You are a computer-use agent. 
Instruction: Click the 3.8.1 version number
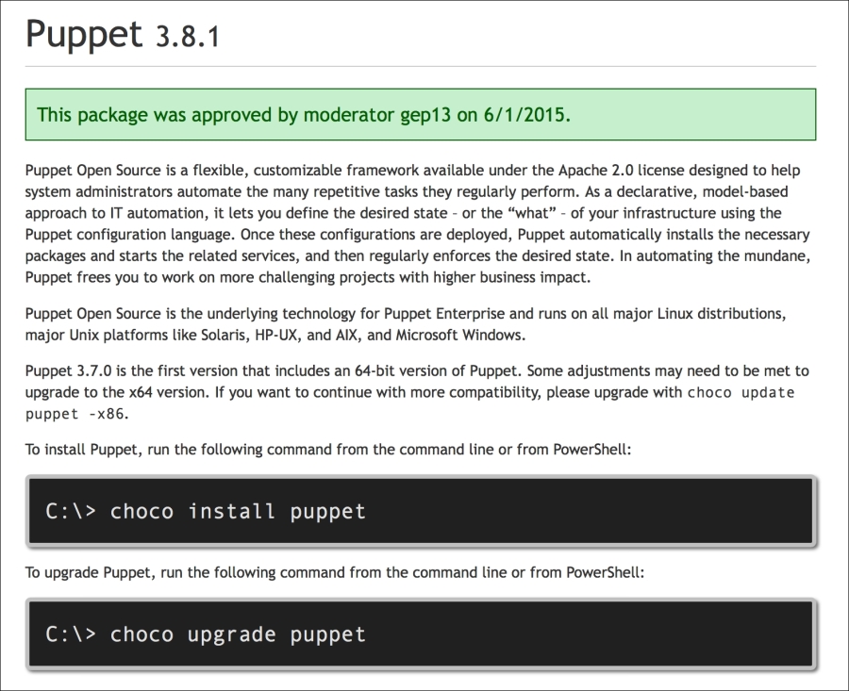click(x=187, y=38)
